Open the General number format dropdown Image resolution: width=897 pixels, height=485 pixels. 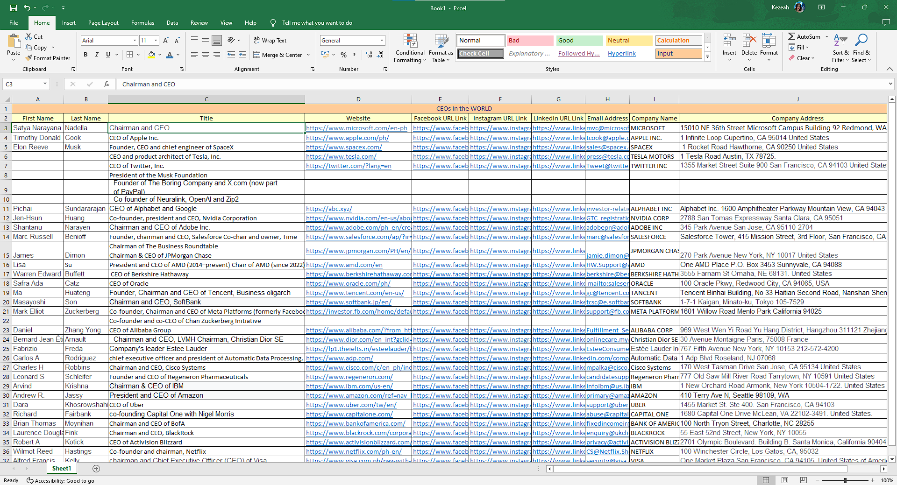[382, 41]
